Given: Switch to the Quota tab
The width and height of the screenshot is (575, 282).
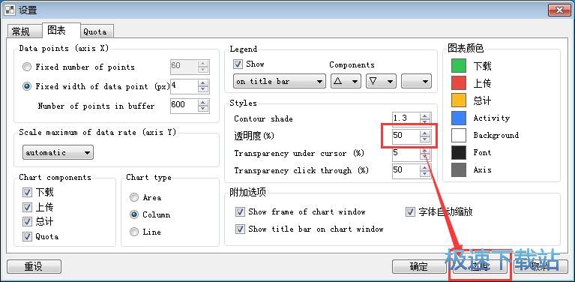Looking at the screenshot, I should (x=95, y=32).
